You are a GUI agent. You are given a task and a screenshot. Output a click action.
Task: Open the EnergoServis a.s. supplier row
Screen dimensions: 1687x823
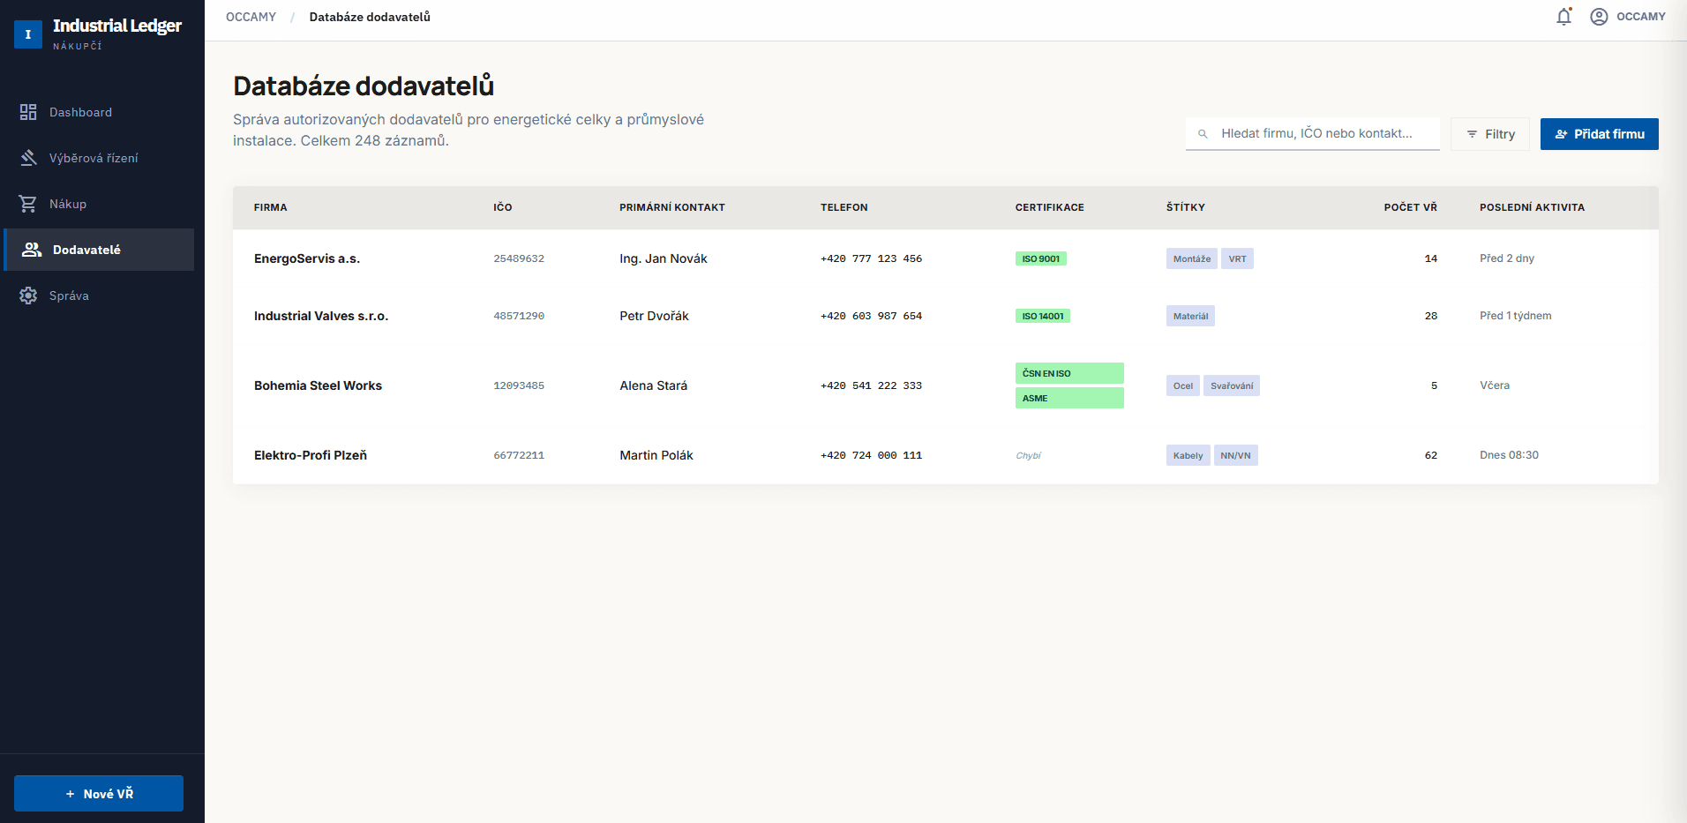(307, 258)
